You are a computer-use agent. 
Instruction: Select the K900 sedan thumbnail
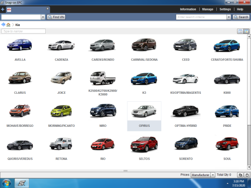tap(227, 79)
